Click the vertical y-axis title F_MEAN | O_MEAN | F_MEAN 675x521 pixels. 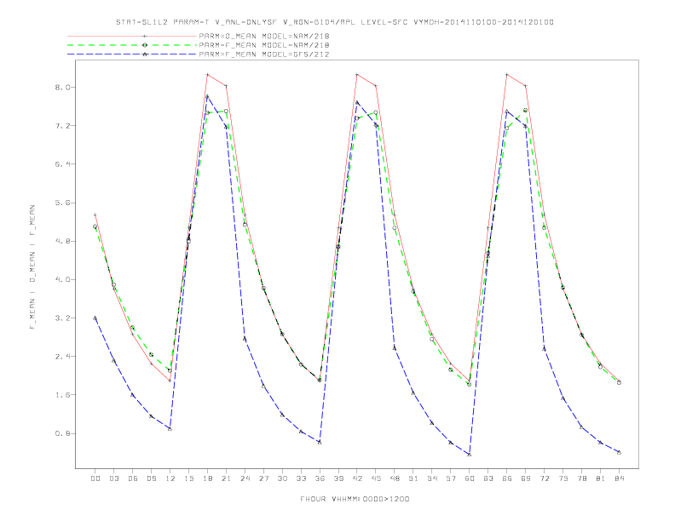pyautogui.click(x=32, y=267)
